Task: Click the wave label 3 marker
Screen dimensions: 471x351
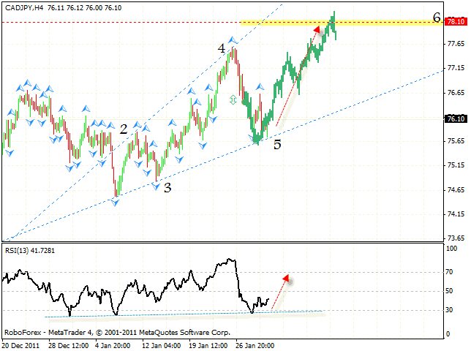Action: [x=167, y=187]
